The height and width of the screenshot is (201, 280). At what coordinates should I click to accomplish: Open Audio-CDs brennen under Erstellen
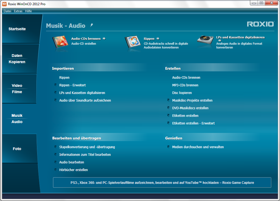point(186,78)
